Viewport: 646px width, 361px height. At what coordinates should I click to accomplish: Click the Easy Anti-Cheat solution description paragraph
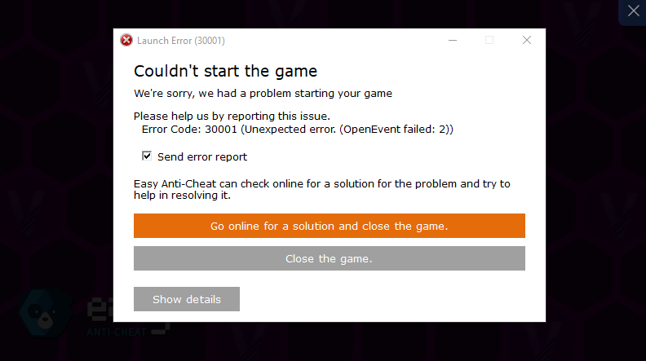(x=321, y=189)
